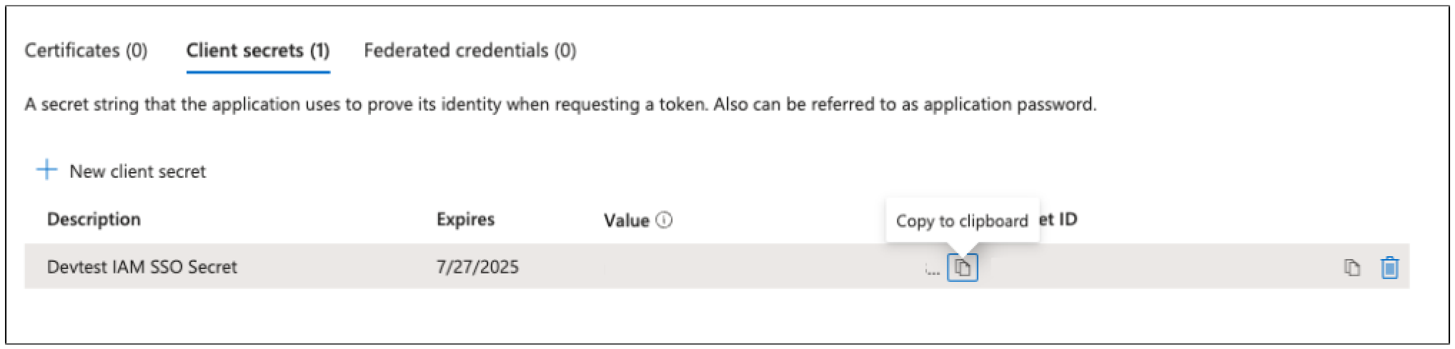
Task: Click the Value column header
Action: tap(626, 221)
